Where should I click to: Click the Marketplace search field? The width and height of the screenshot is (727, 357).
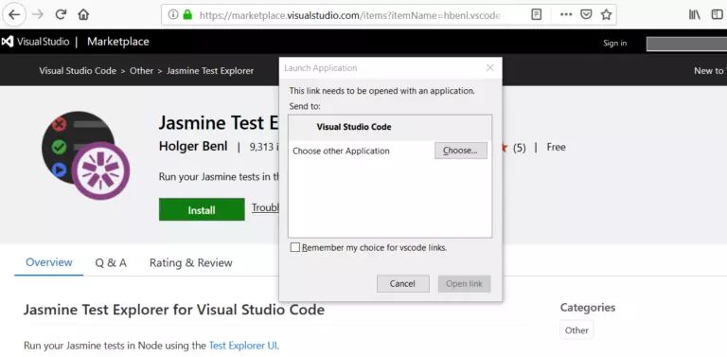click(x=686, y=44)
